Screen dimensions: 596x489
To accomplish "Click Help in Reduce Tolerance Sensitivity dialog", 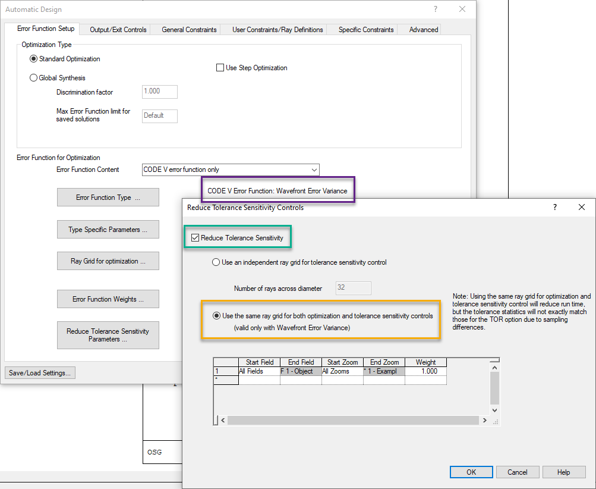I will [564, 472].
